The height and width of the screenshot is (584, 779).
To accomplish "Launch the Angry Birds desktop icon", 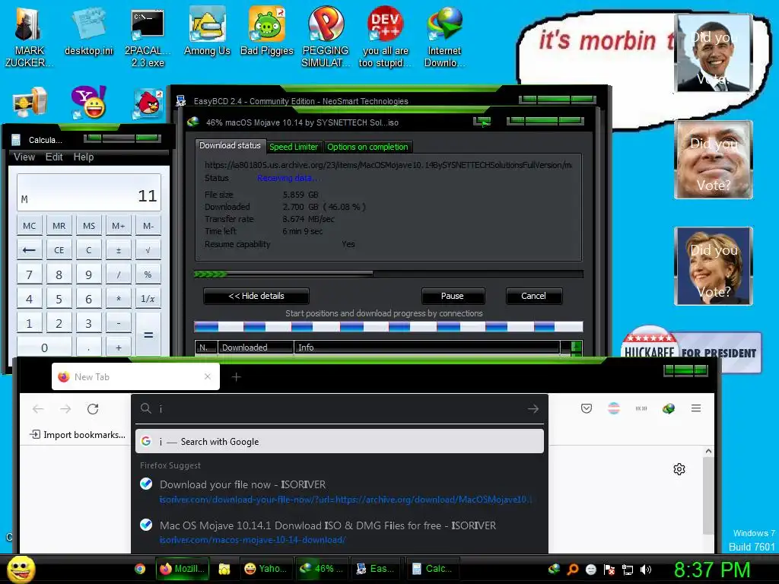I will click(x=148, y=103).
